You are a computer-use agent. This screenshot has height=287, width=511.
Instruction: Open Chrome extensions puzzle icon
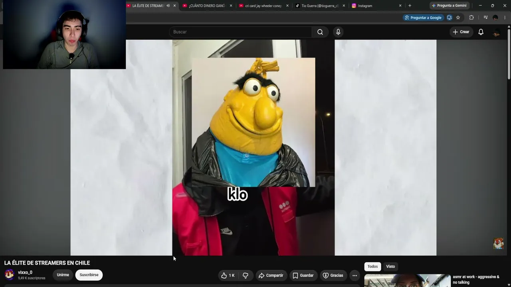[471, 18]
